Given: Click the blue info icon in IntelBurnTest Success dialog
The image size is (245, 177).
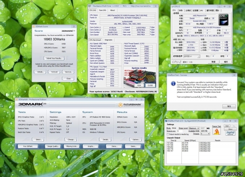Looking at the screenshot, I should 173,84.
